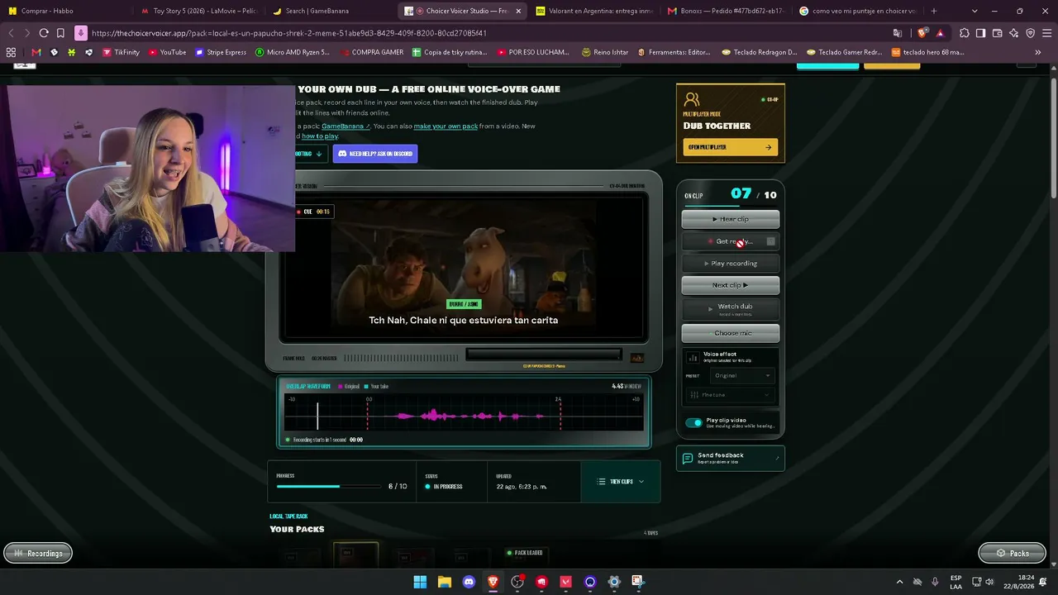This screenshot has height=595, width=1058.
Task: Click the Hear clip button
Action: (x=731, y=219)
